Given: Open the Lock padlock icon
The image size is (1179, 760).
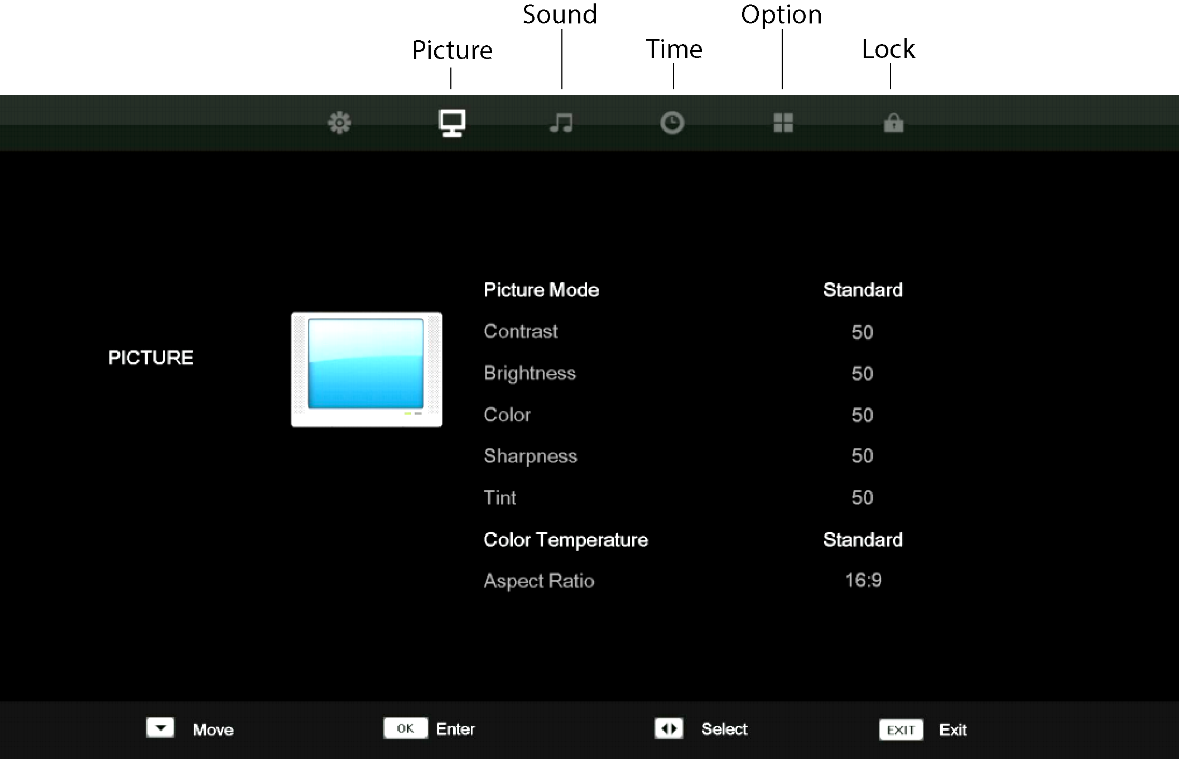Looking at the screenshot, I should click(x=893, y=123).
